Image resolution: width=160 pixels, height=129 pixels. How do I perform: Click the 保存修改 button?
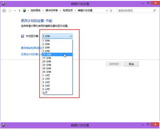pos(114,64)
